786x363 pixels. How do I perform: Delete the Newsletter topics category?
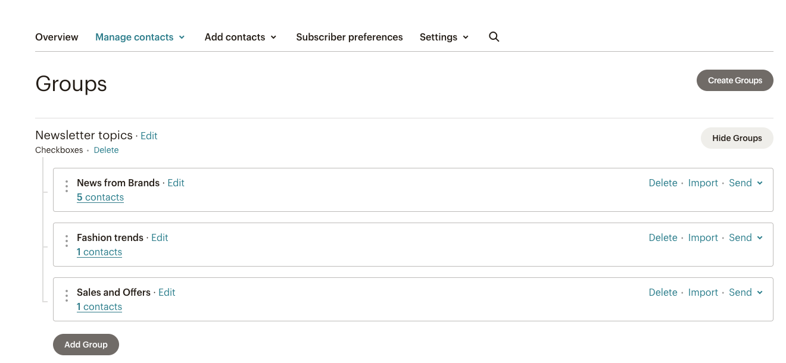(106, 150)
